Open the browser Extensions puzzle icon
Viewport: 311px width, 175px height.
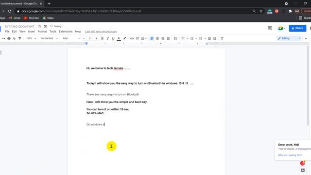click(x=290, y=11)
